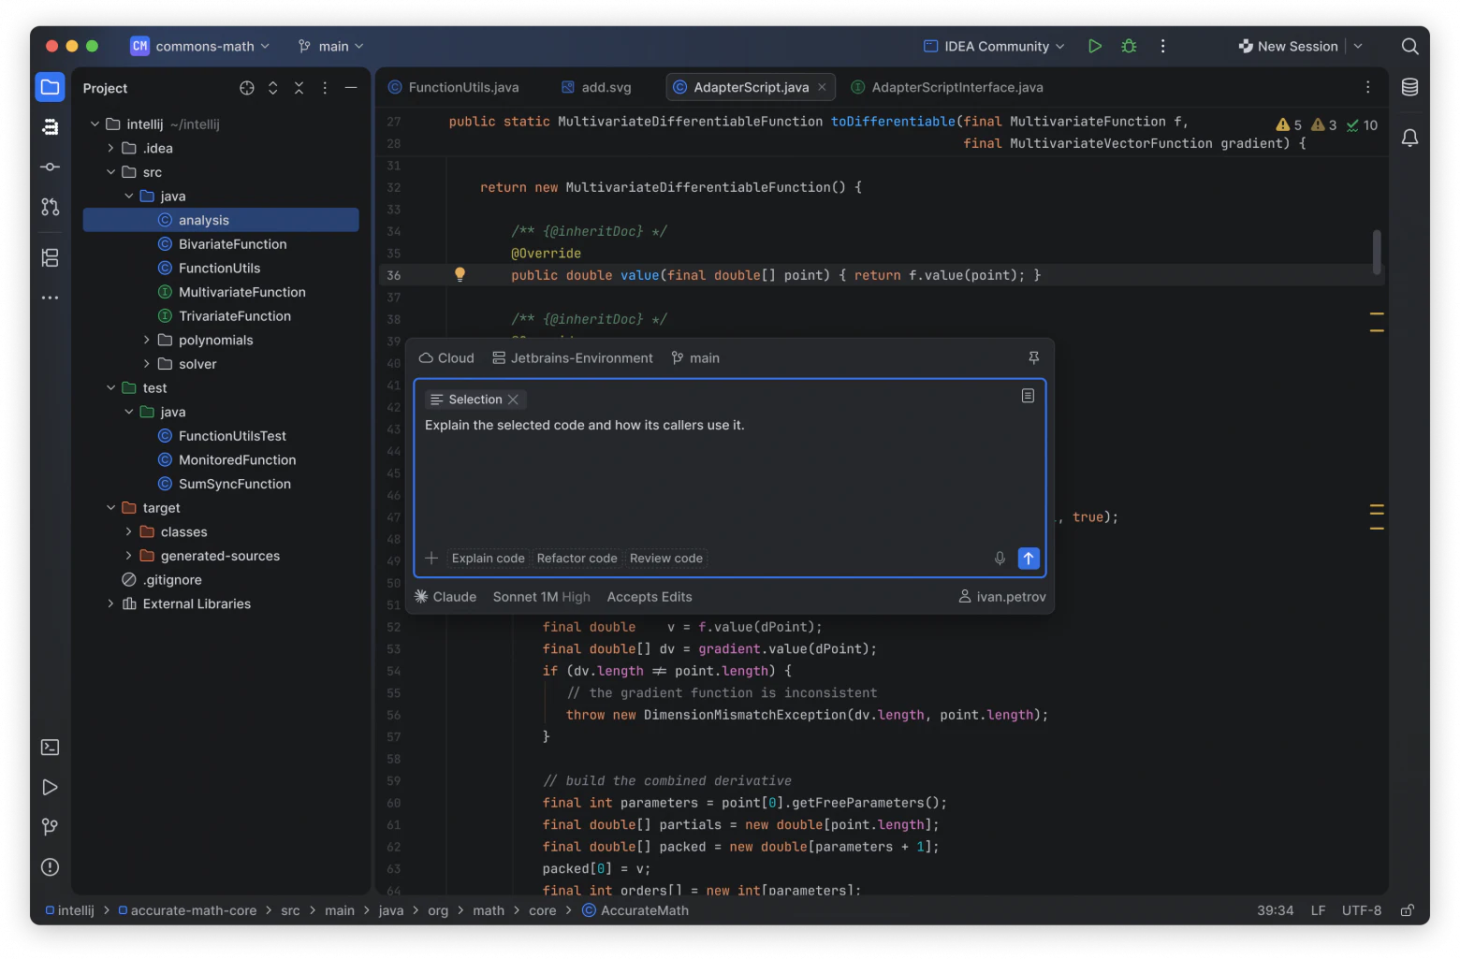This screenshot has width=1460, height=959.
Task: Expand External Libraries node
Action: (x=111, y=603)
